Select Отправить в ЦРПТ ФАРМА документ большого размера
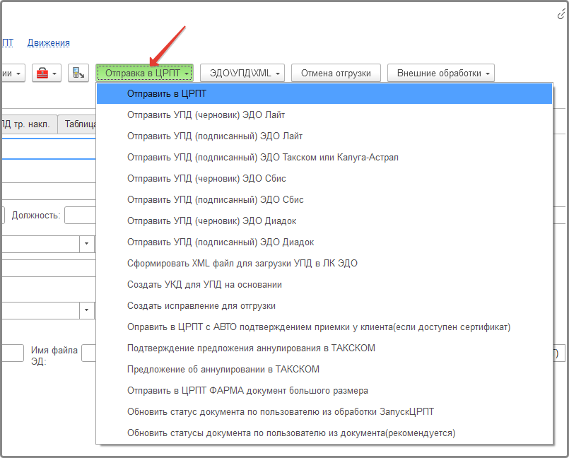This screenshot has width=569, height=458. [324, 391]
